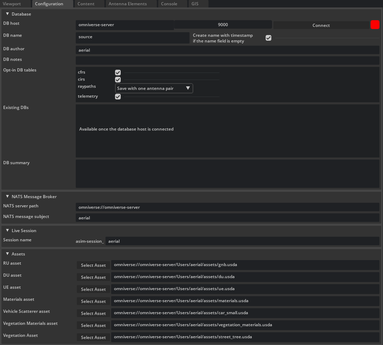Click the ue.usda asset path field

tap(245, 289)
